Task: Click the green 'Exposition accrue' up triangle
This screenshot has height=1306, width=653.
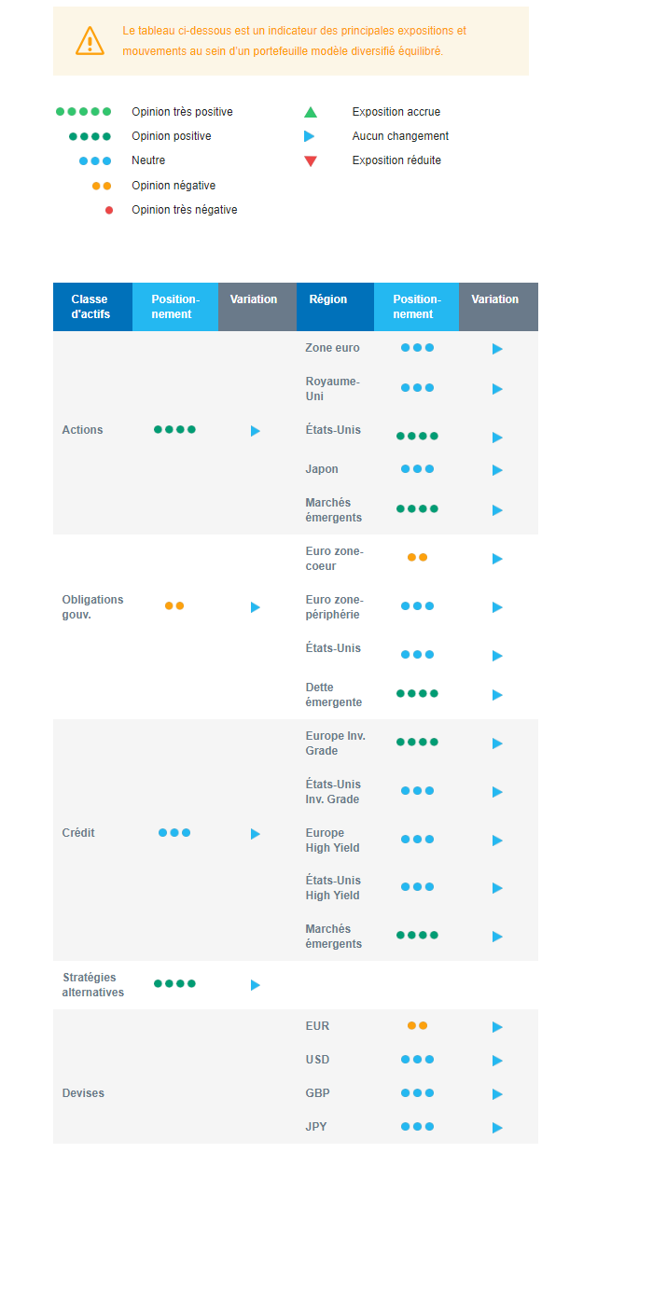Action: click(x=311, y=113)
